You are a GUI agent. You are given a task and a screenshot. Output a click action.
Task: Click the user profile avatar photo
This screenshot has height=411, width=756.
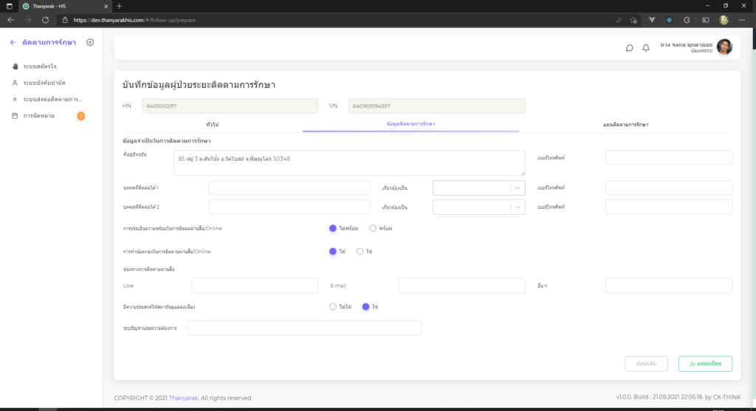tap(724, 47)
